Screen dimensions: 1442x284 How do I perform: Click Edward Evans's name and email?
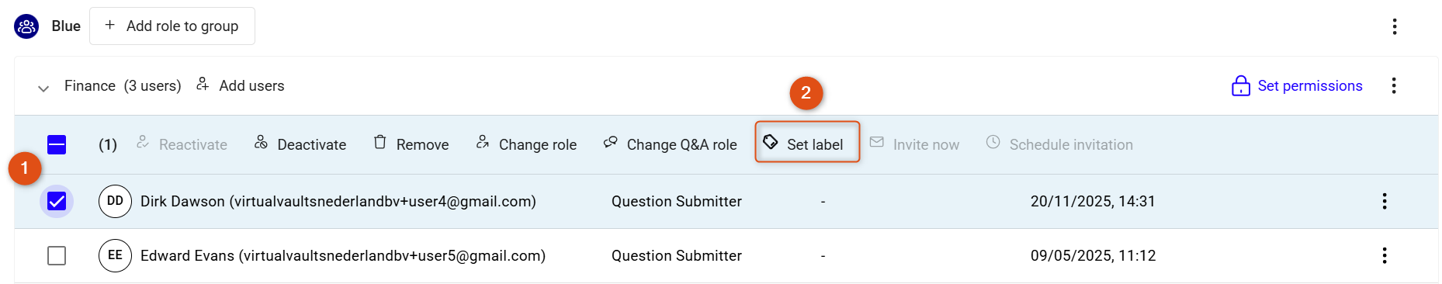pyautogui.click(x=343, y=255)
